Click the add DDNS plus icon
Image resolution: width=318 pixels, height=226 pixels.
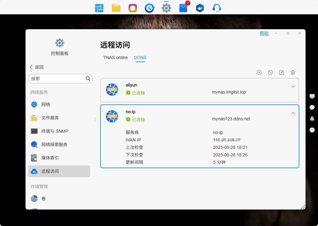259,72
